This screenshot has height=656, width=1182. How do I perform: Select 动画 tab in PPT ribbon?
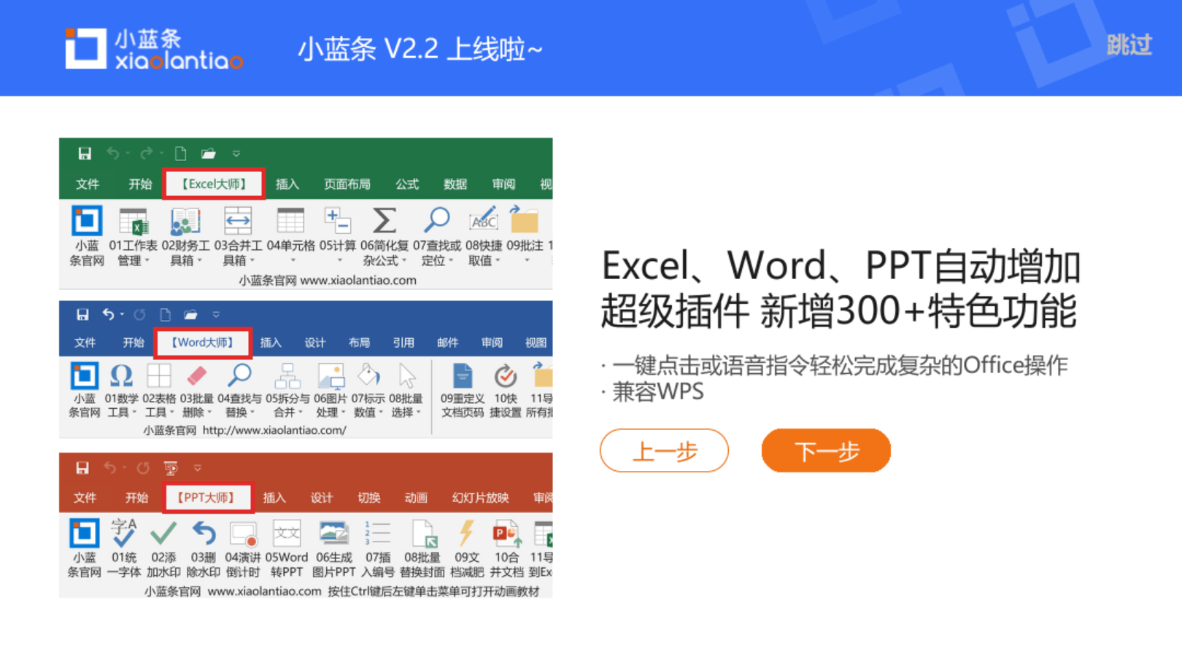pyautogui.click(x=416, y=498)
